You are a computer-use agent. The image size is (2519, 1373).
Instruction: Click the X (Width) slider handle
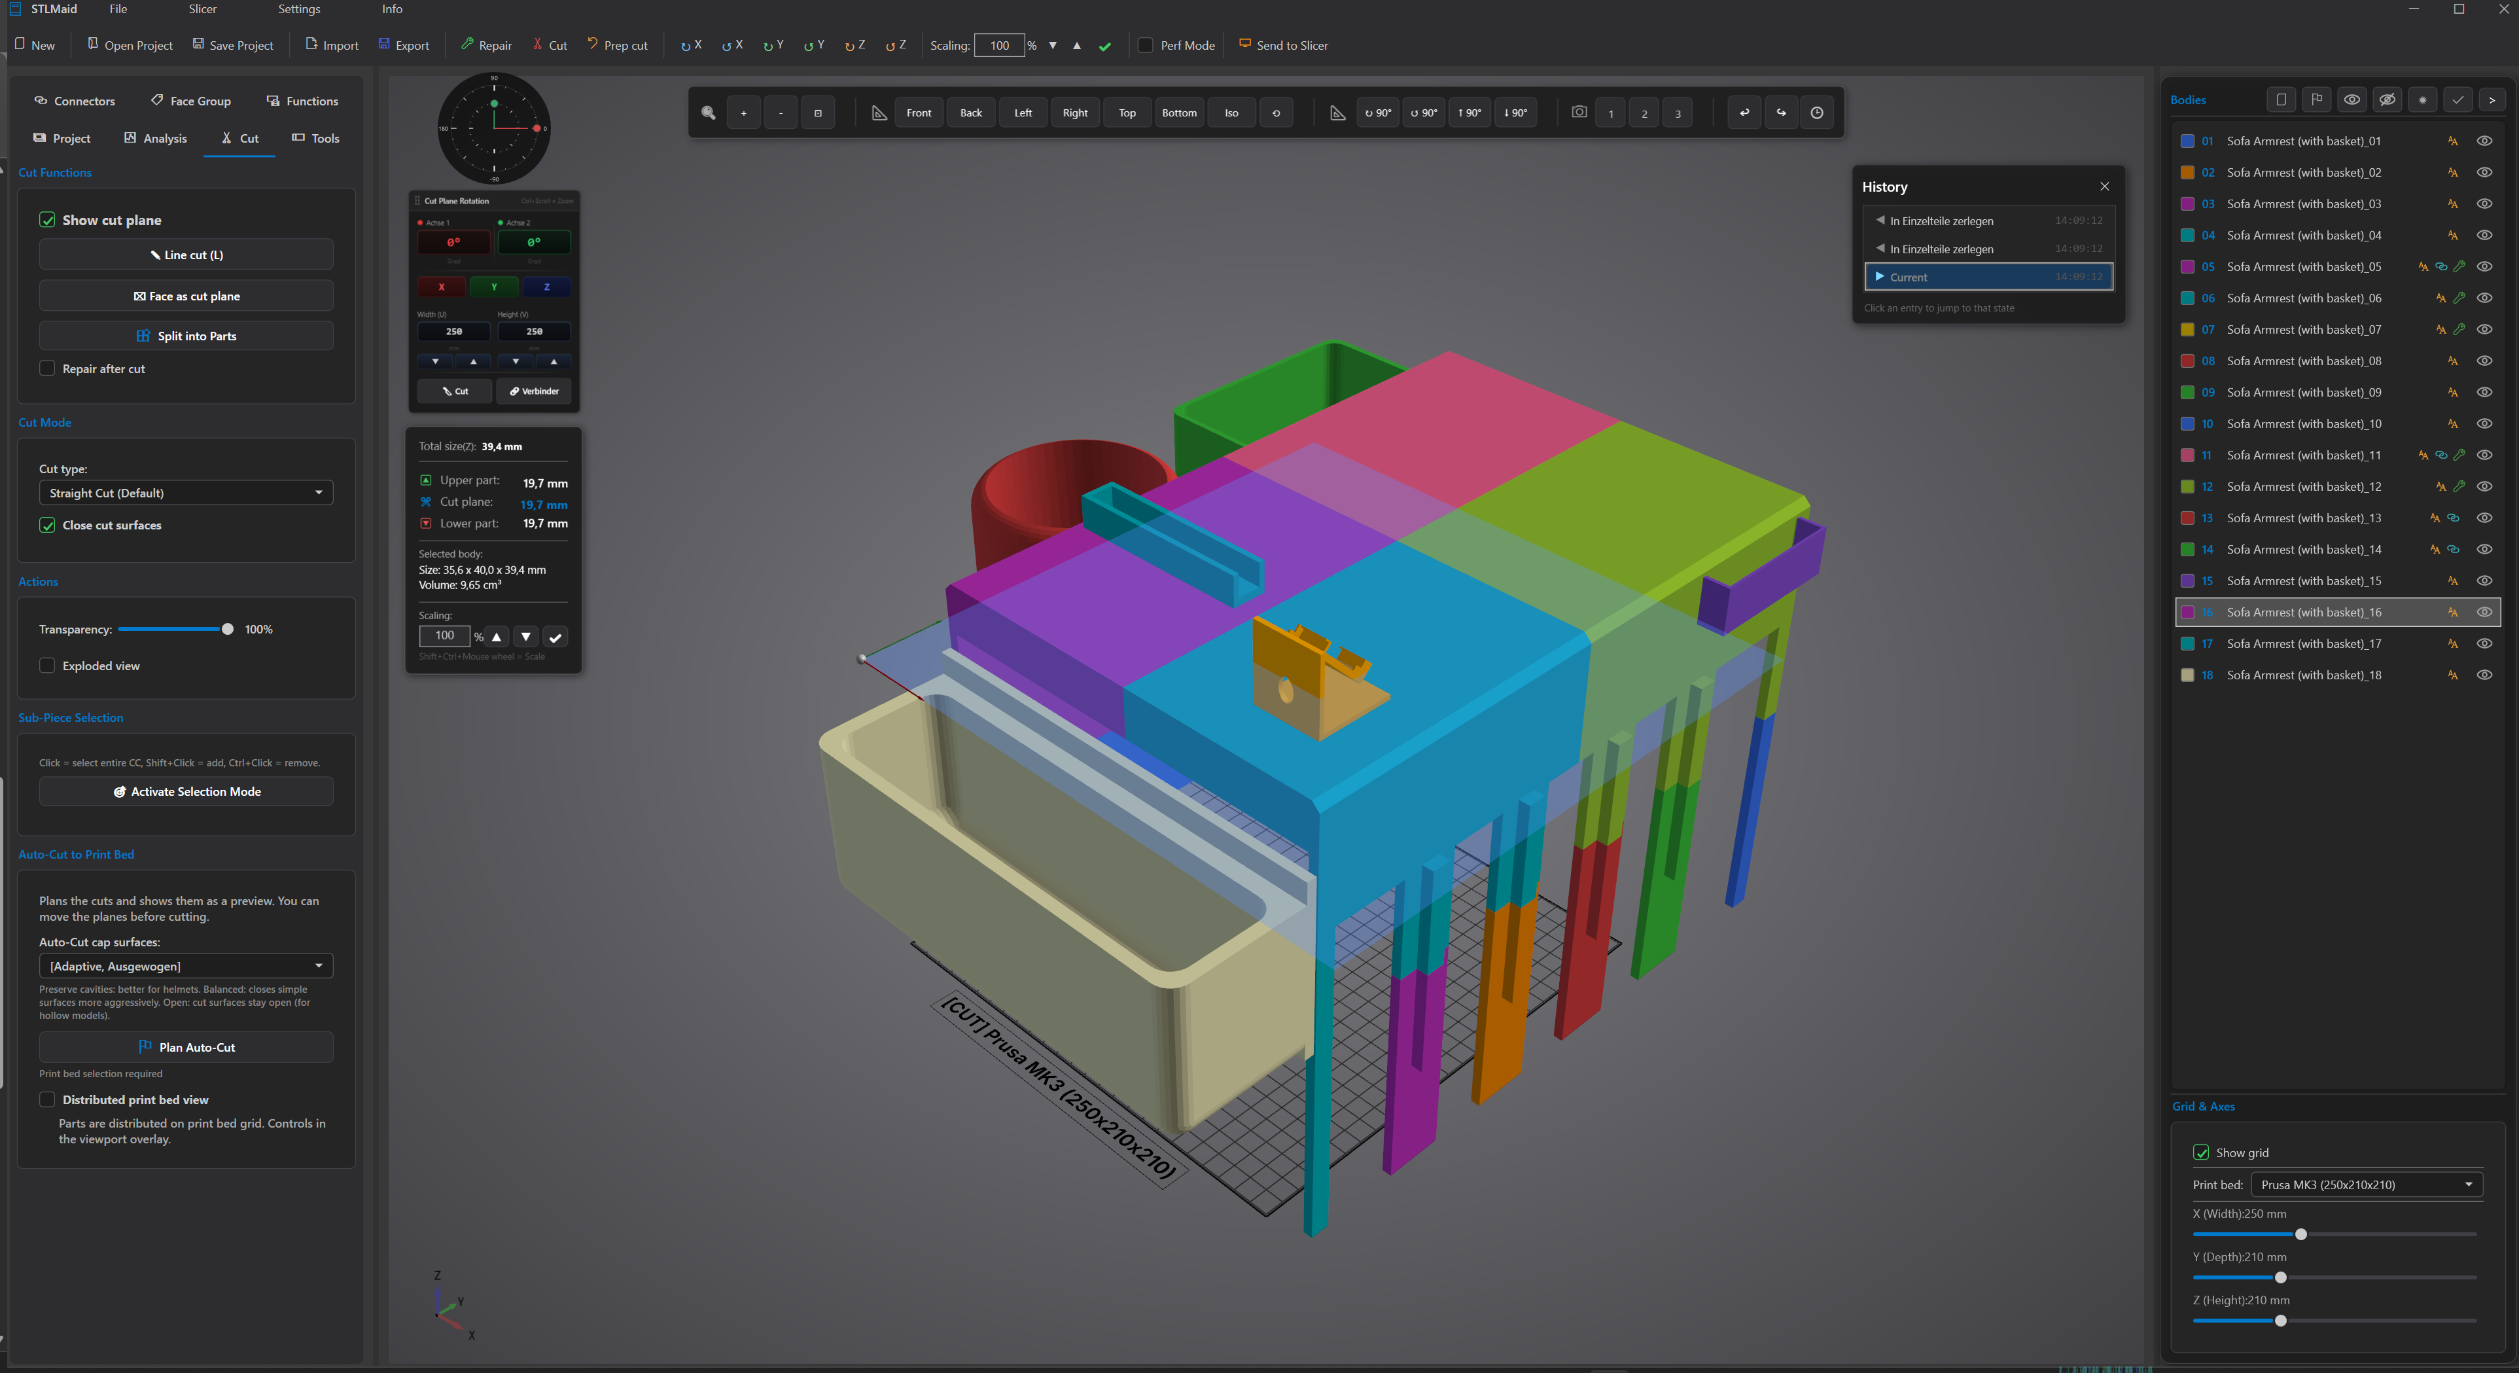(x=2301, y=1234)
